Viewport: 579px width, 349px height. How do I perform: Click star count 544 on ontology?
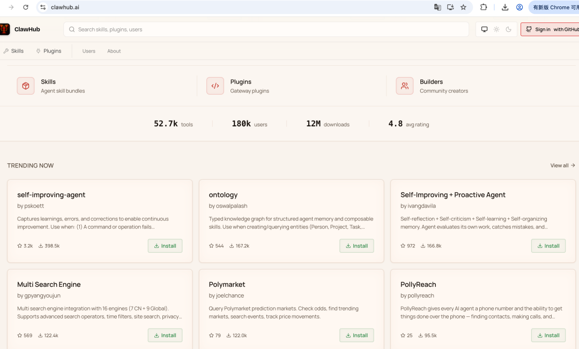[217, 246]
